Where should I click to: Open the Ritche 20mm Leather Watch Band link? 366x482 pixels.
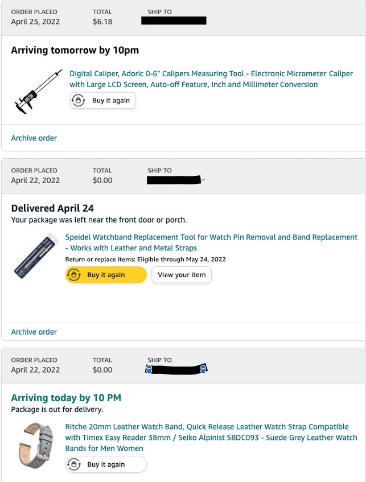[x=211, y=437]
